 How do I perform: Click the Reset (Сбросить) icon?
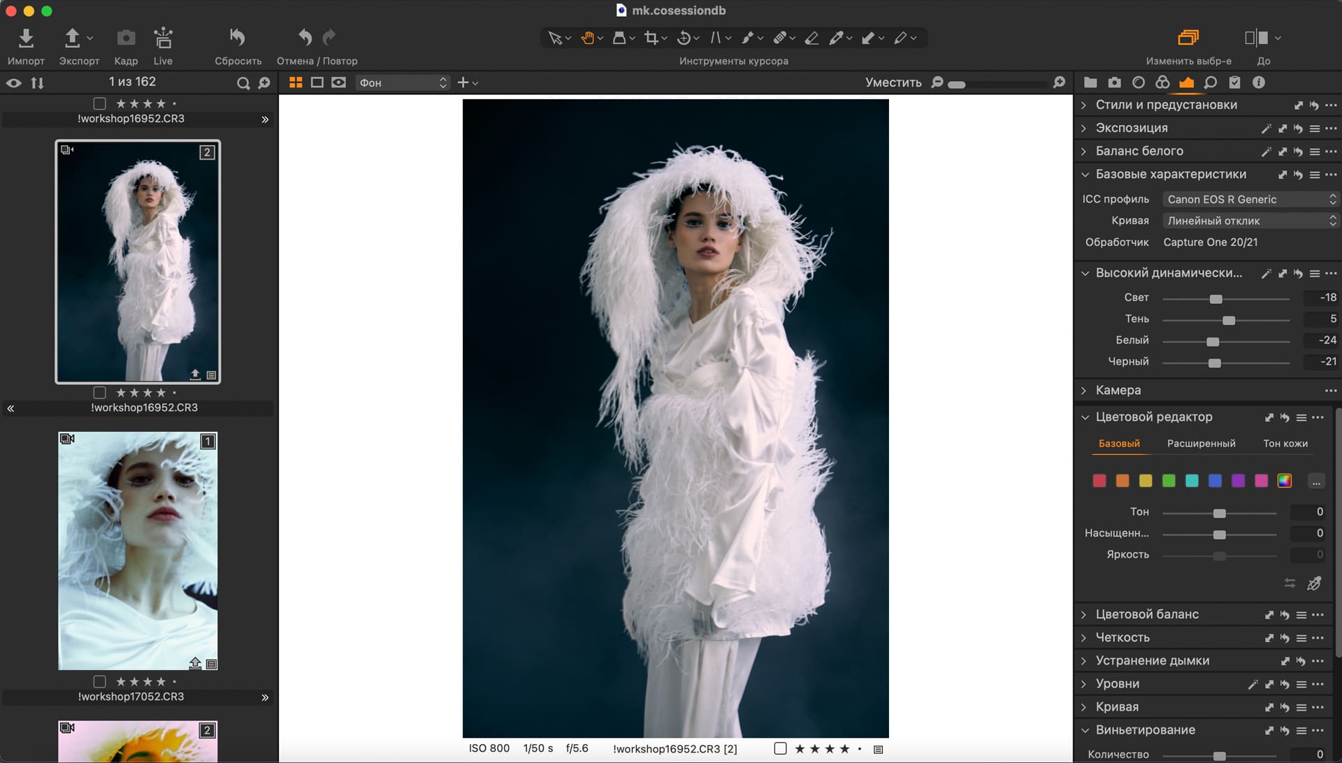pos(238,38)
